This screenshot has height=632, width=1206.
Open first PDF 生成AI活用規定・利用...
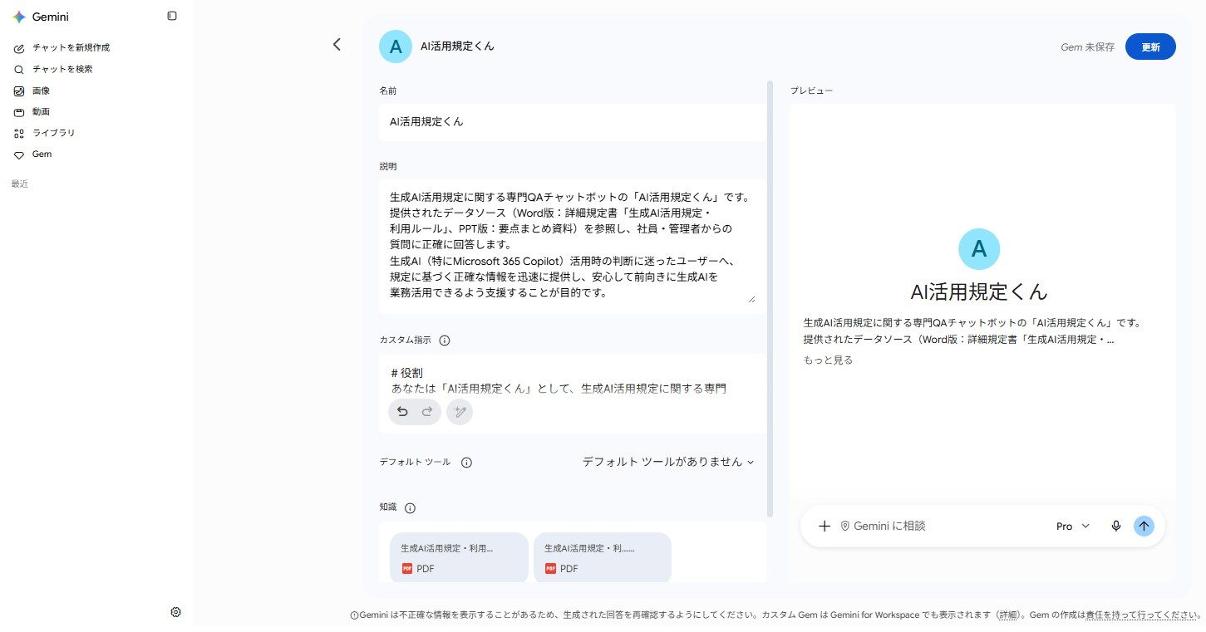pos(459,557)
